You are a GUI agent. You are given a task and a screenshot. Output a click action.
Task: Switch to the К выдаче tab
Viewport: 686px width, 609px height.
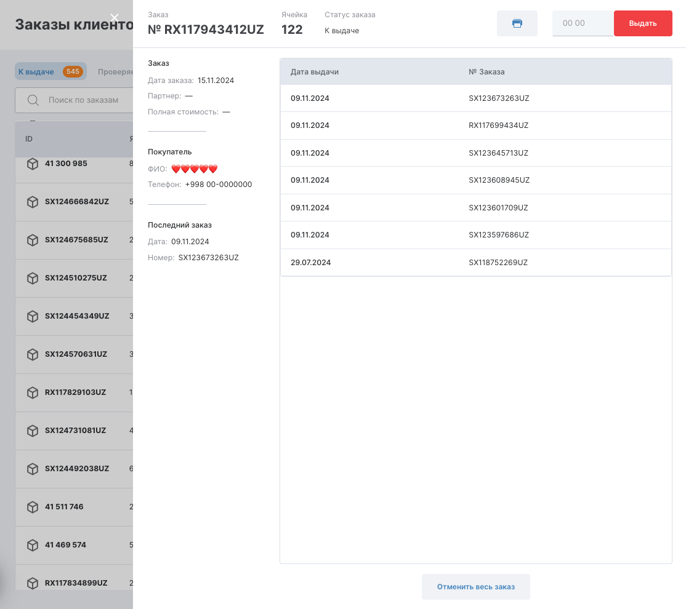point(50,71)
